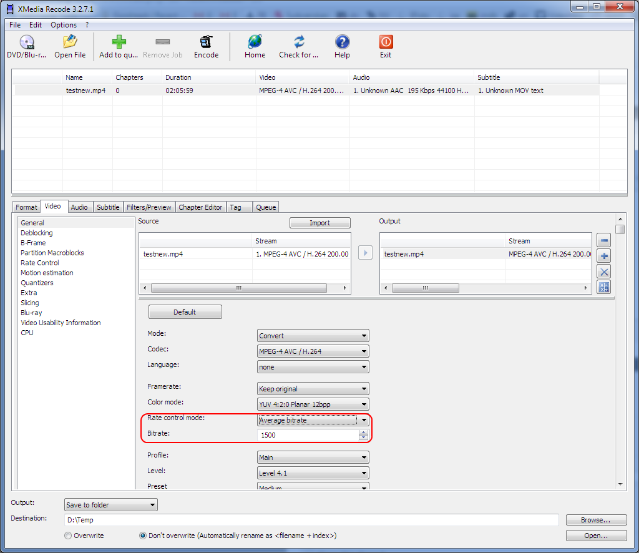Click the Open File toolbar icon
Image resolution: width=639 pixels, height=553 pixels.
[70, 42]
